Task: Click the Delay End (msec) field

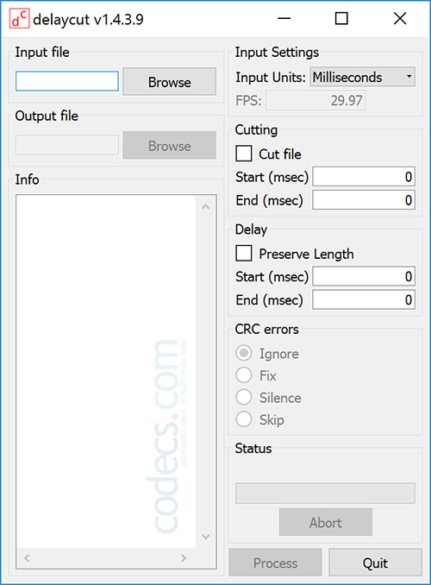Action: coord(364,299)
